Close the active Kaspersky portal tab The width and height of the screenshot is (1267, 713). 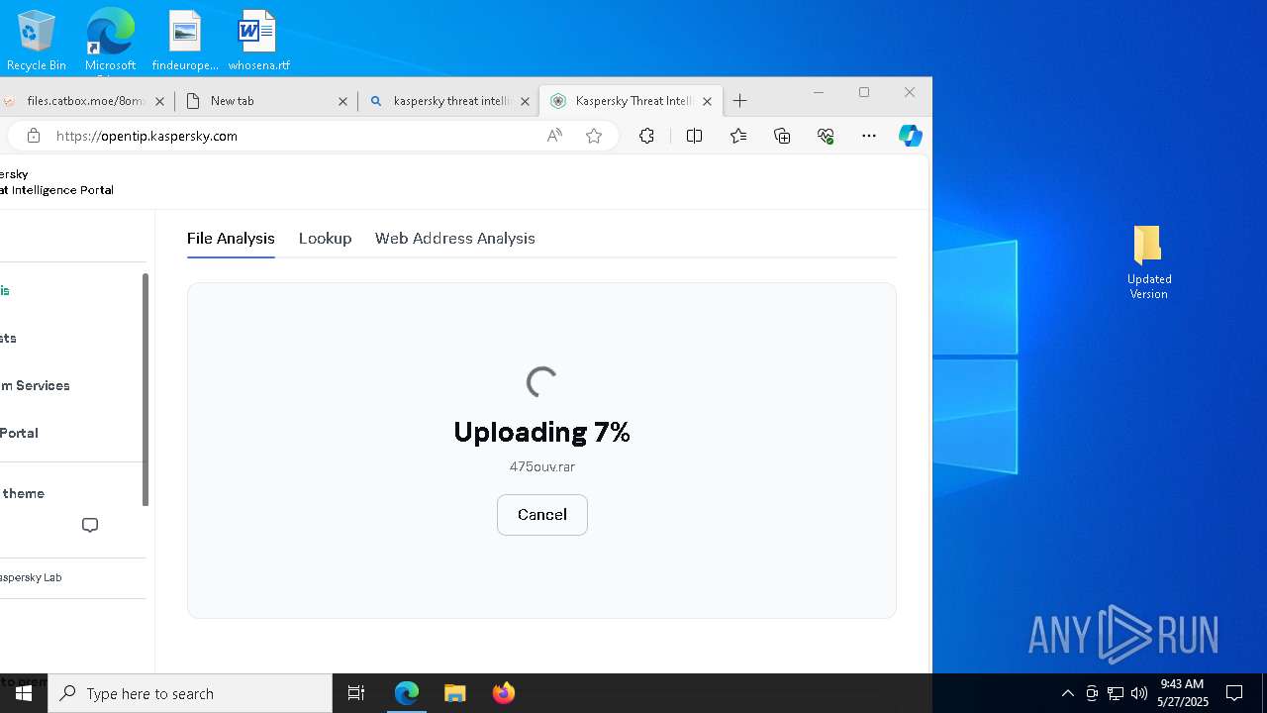tap(708, 101)
